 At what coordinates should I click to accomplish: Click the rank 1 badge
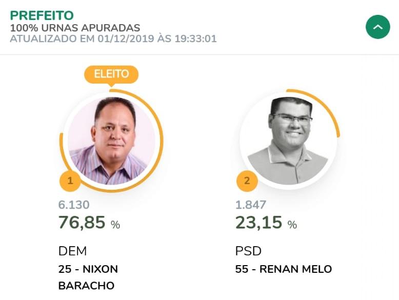pyautogui.click(x=70, y=181)
